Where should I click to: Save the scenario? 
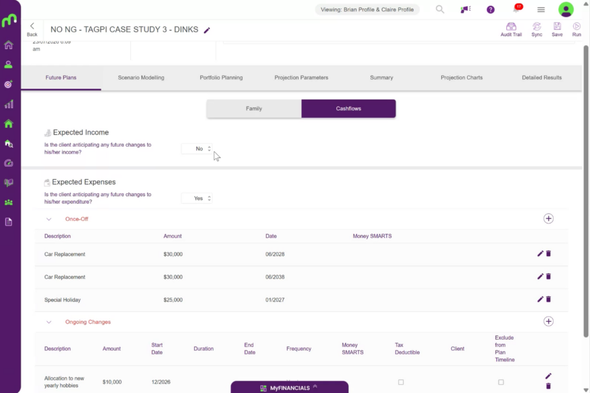(x=557, y=29)
